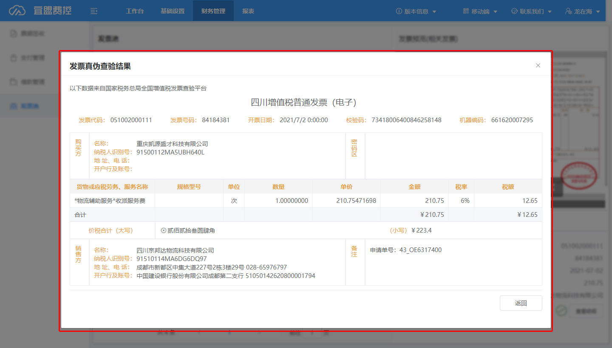Image resolution: width=612 pixels, height=348 pixels.
Task: Click the （小写）￥223.4 total
Action: pyautogui.click(x=411, y=230)
